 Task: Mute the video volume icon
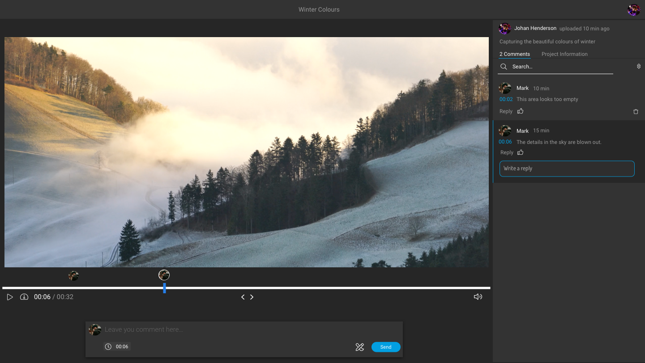coord(478,297)
